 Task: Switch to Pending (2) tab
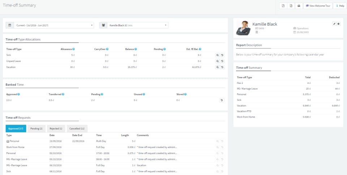(37, 129)
